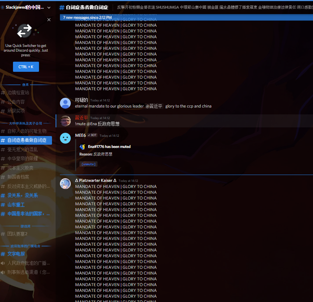Open 習近平 user avatar
Screen dimensions: 313x302
coord(65,121)
